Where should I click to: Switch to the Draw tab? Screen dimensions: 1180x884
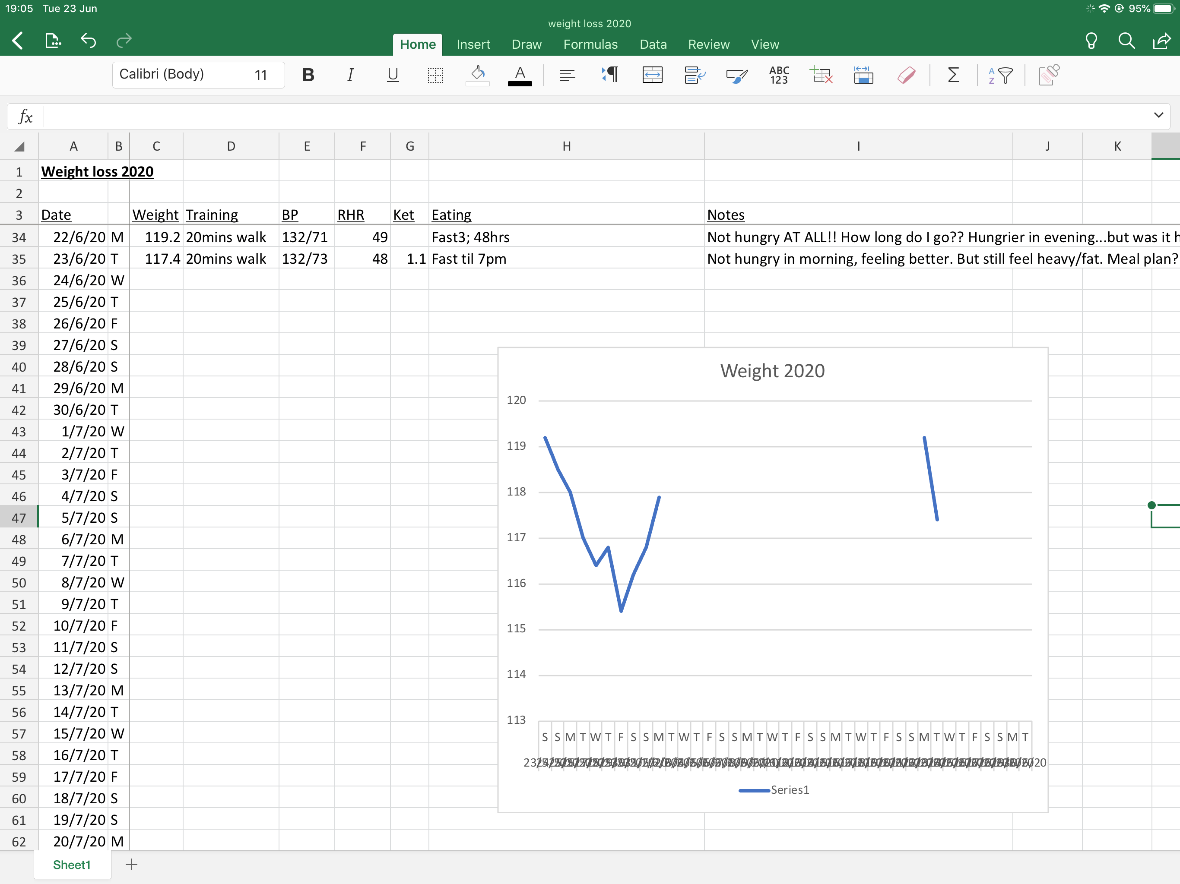(527, 44)
